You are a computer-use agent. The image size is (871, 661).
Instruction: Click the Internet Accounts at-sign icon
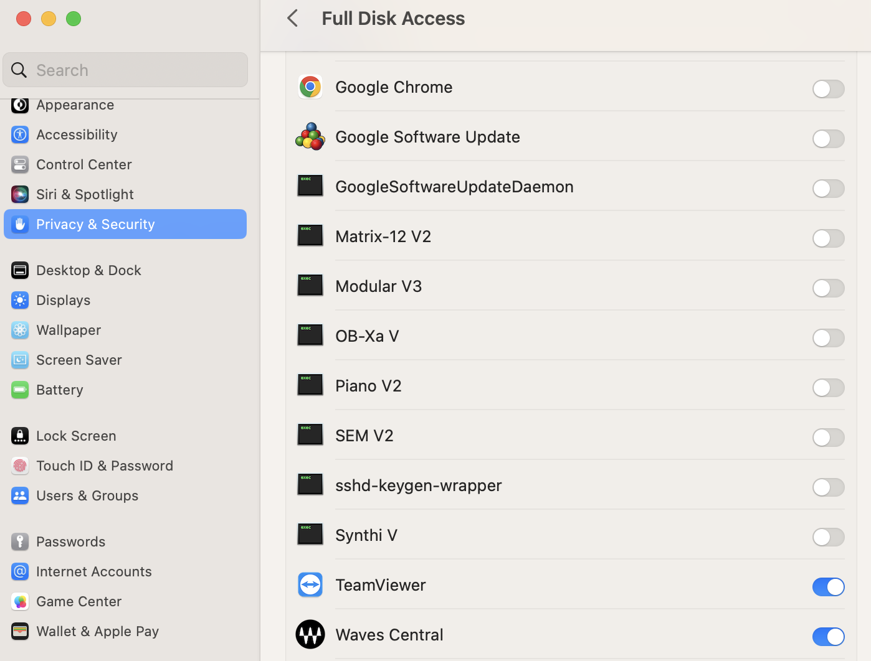[x=20, y=571]
